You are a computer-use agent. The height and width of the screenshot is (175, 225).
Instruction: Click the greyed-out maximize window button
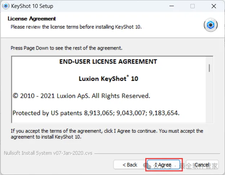tap(193, 6)
